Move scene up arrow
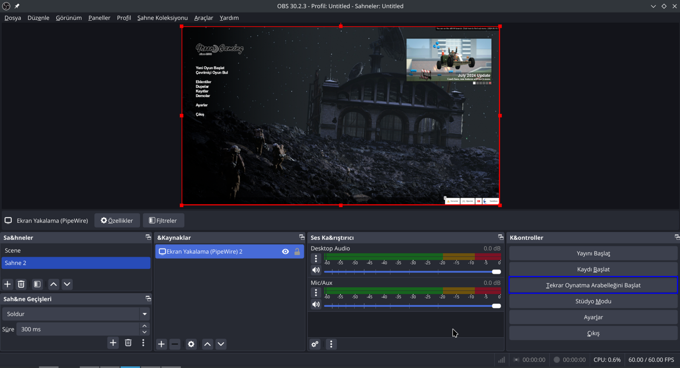 pos(54,284)
